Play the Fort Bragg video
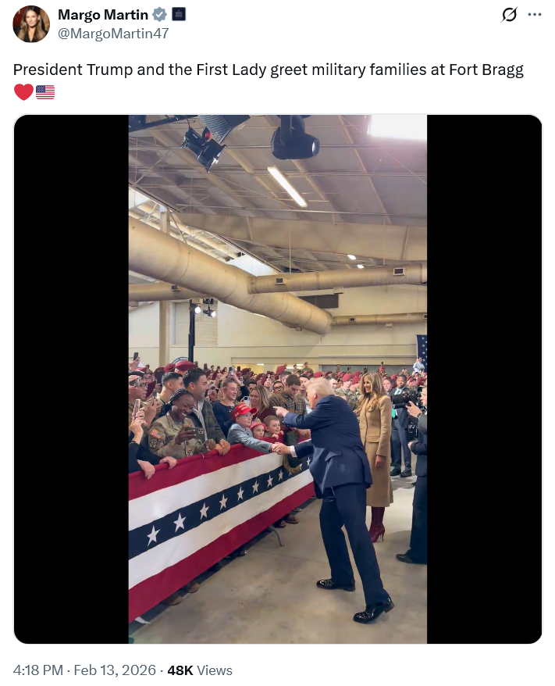 click(x=278, y=379)
